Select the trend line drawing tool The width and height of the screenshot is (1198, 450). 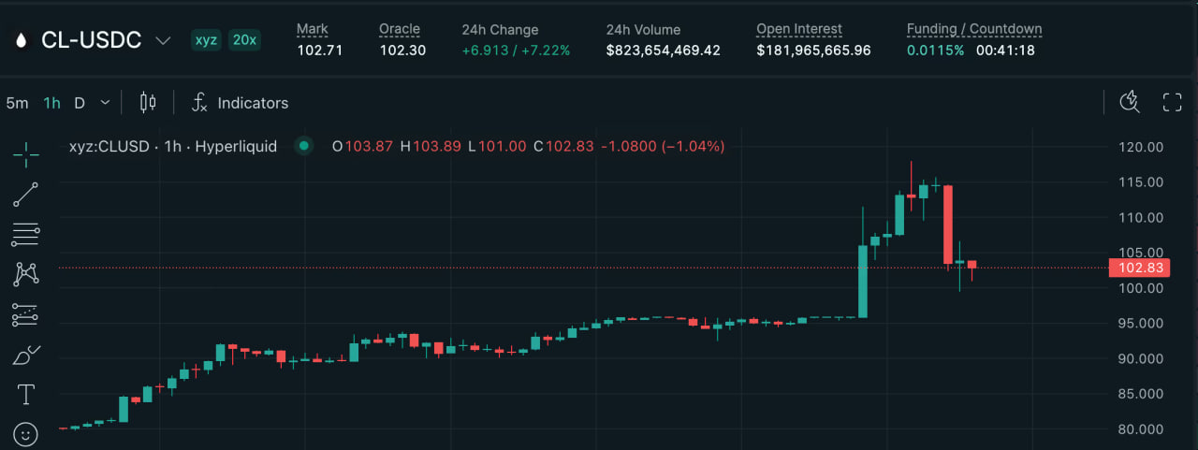26,195
